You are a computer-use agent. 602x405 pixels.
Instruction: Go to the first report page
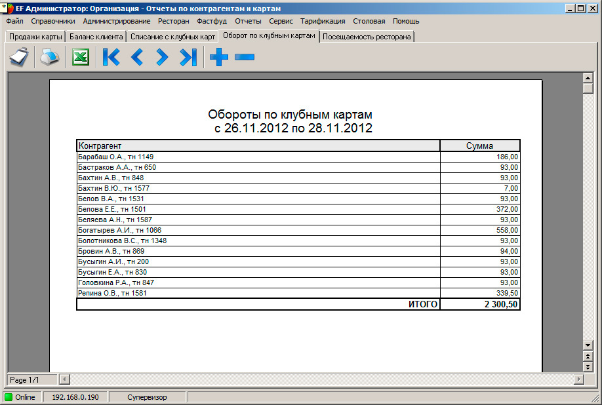pyautogui.click(x=111, y=57)
